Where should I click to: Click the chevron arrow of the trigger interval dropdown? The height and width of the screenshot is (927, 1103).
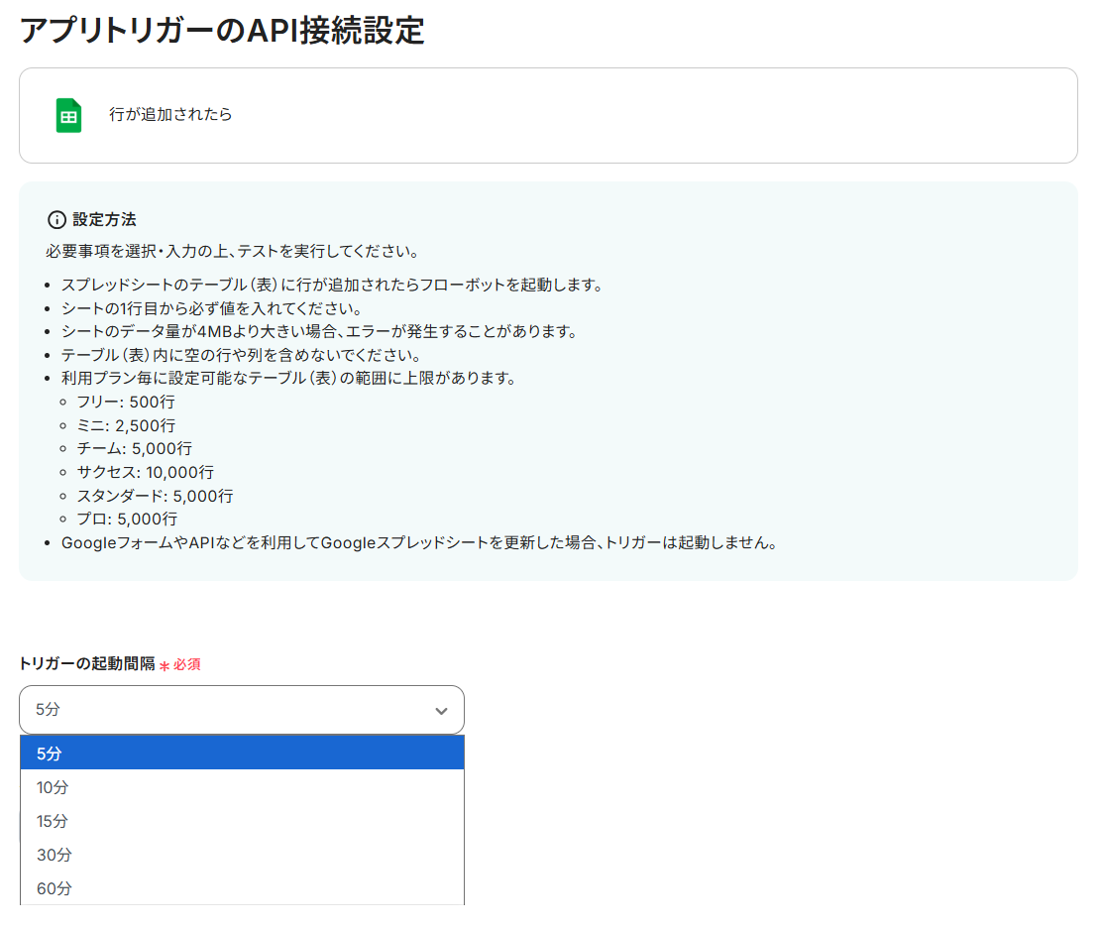441,711
